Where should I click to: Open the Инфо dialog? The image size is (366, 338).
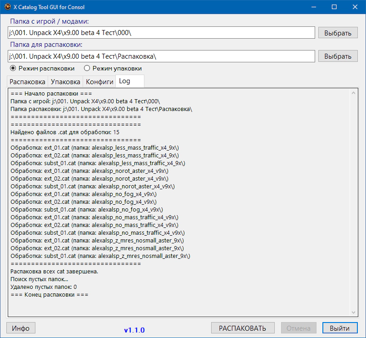(21, 328)
